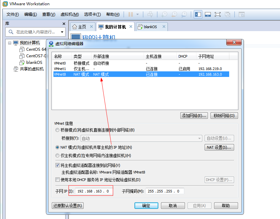Select 共享的虚拟机 shared VMs in library
Viewport: 280px width, 219px height.
pyautogui.click(x=29, y=69)
